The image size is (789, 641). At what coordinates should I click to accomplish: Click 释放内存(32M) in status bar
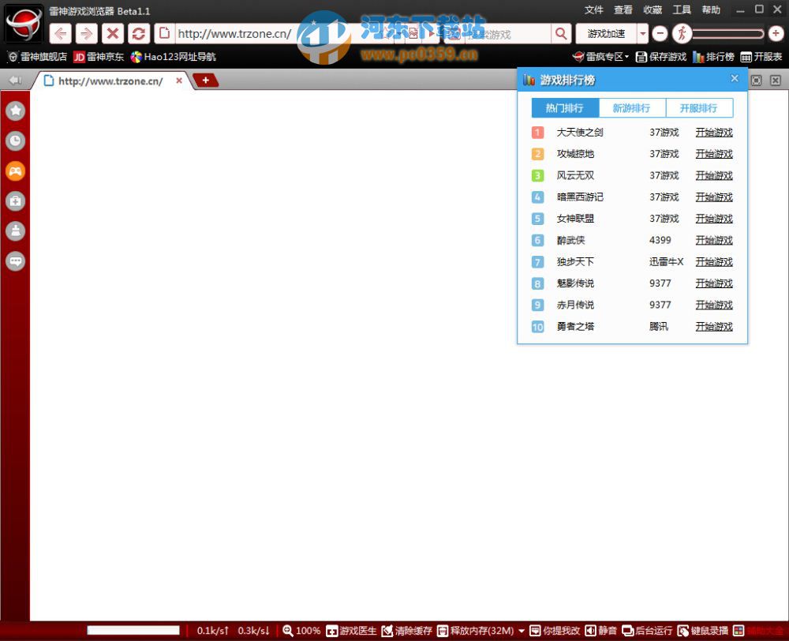click(475, 631)
